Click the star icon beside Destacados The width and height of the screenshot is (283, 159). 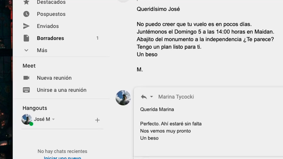[26, 2]
